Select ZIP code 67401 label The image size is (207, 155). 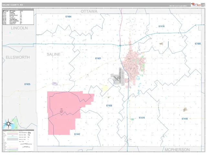point(98,58)
